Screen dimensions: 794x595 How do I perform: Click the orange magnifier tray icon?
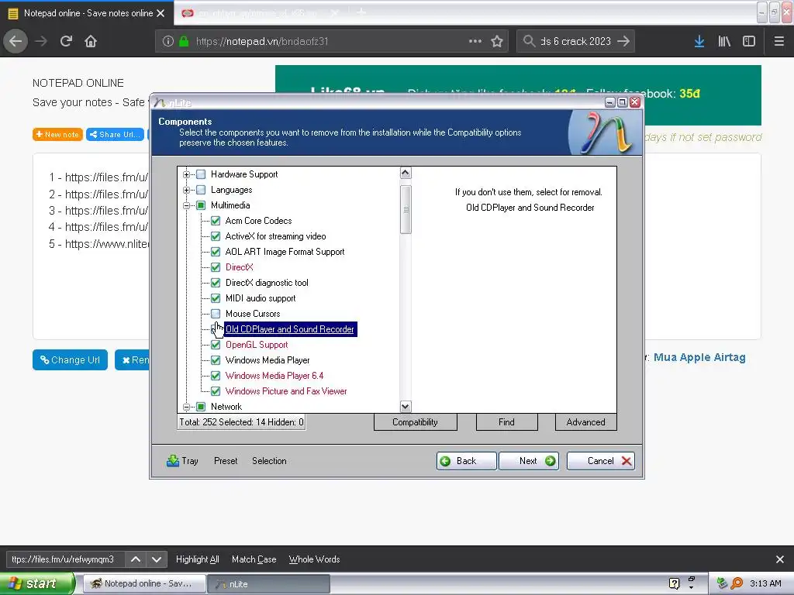[x=737, y=583]
